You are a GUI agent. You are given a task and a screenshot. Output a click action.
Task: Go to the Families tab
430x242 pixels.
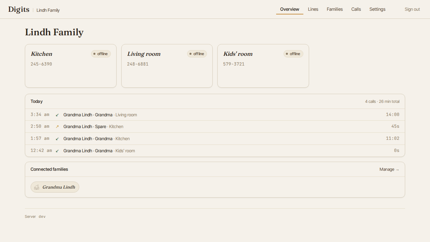click(335, 9)
